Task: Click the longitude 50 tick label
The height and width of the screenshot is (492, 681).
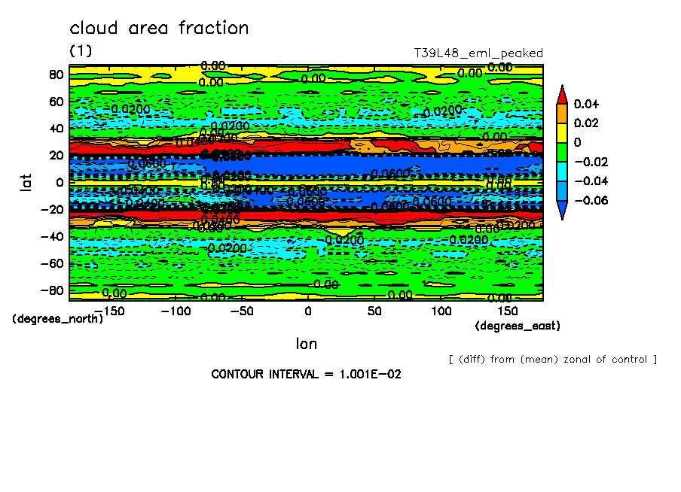Action: click(374, 311)
